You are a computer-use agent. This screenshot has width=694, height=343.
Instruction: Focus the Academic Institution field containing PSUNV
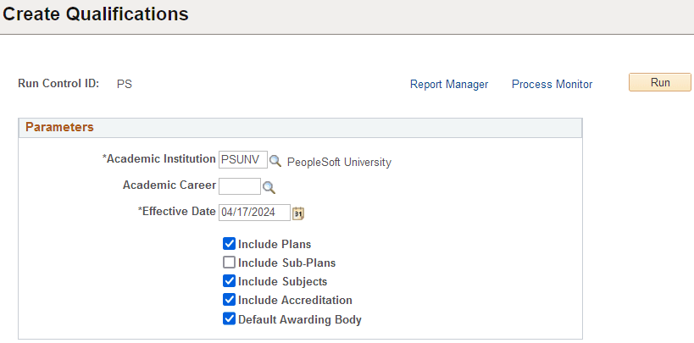coord(242,160)
